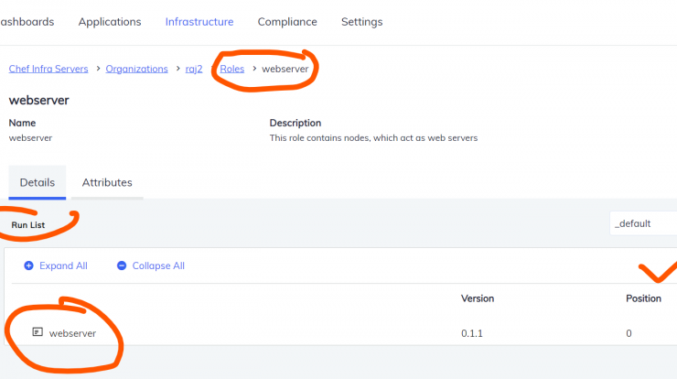Follow the Organizations breadcrumb link

(137, 69)
